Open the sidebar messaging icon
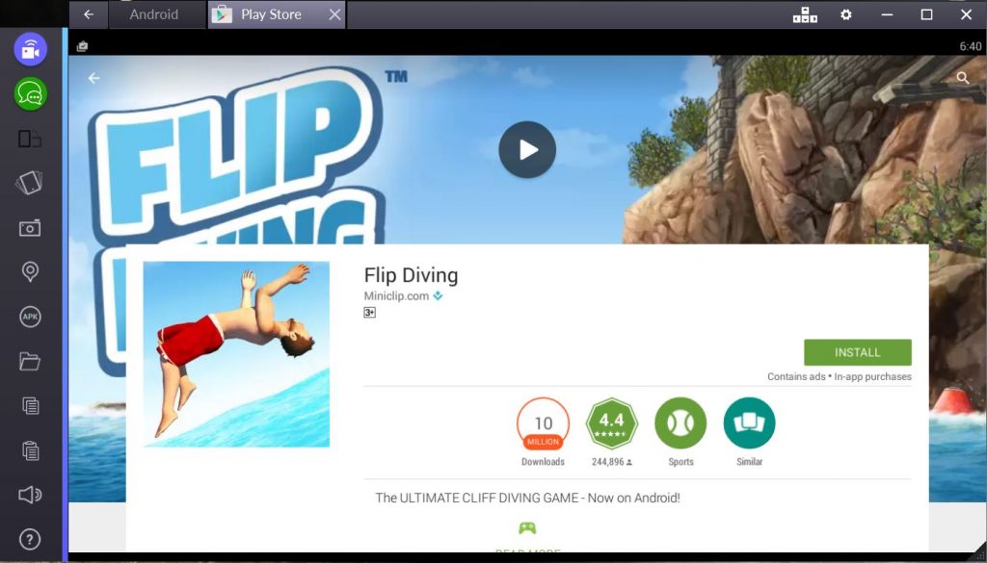This screenshot has height=563, width=987. pos(30,95)
